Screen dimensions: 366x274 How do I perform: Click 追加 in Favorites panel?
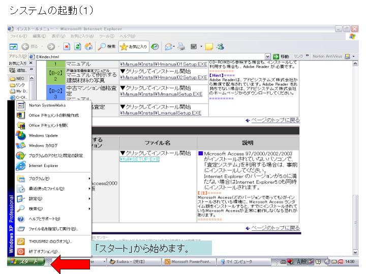[18, 70]
